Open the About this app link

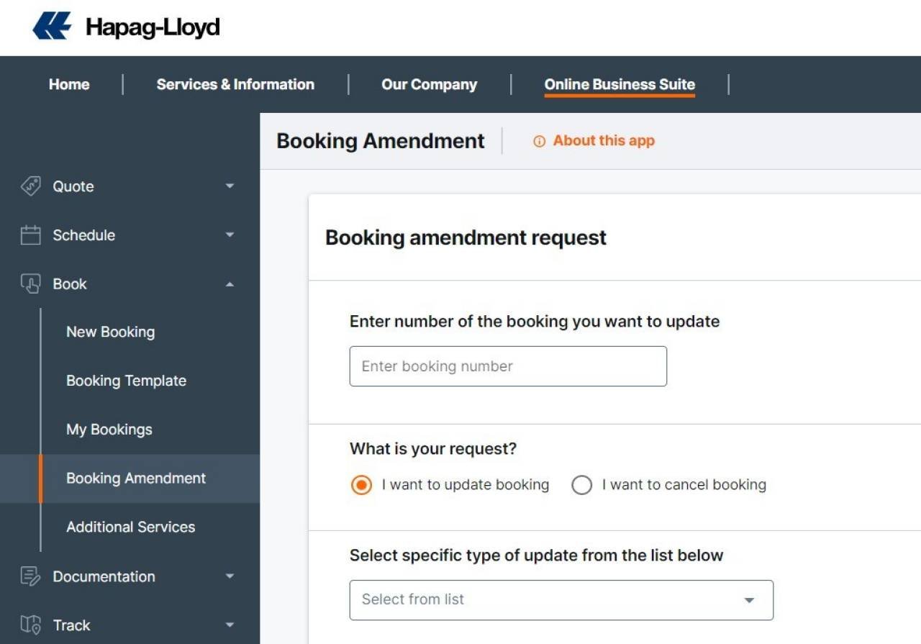603,140
